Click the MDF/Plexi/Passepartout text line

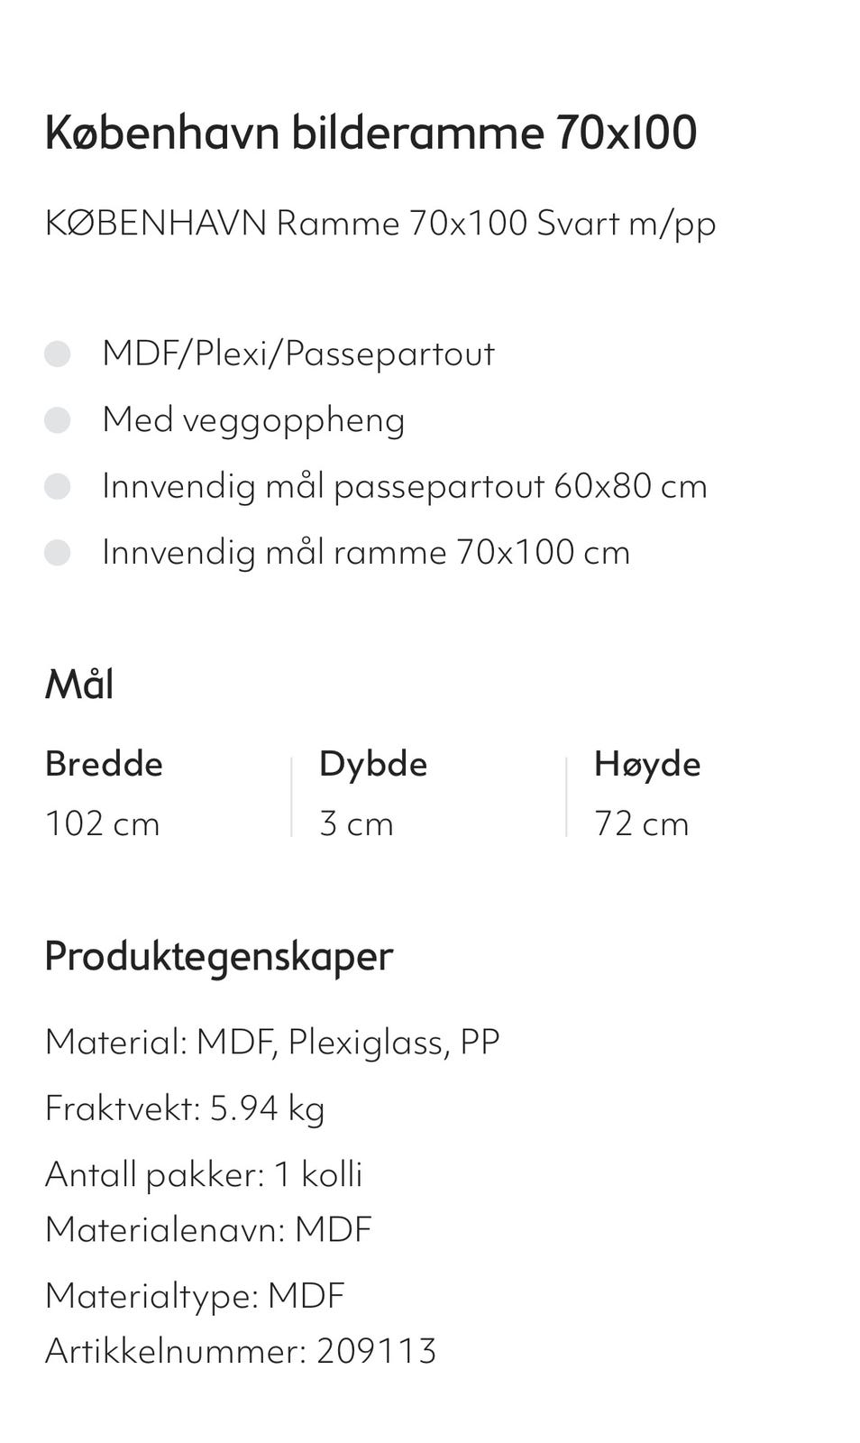click(298, 354)
